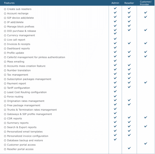Click the Reseller checkmark for Reseller portal access
Viewport: 155px width, 154px height.
[129, 148]
